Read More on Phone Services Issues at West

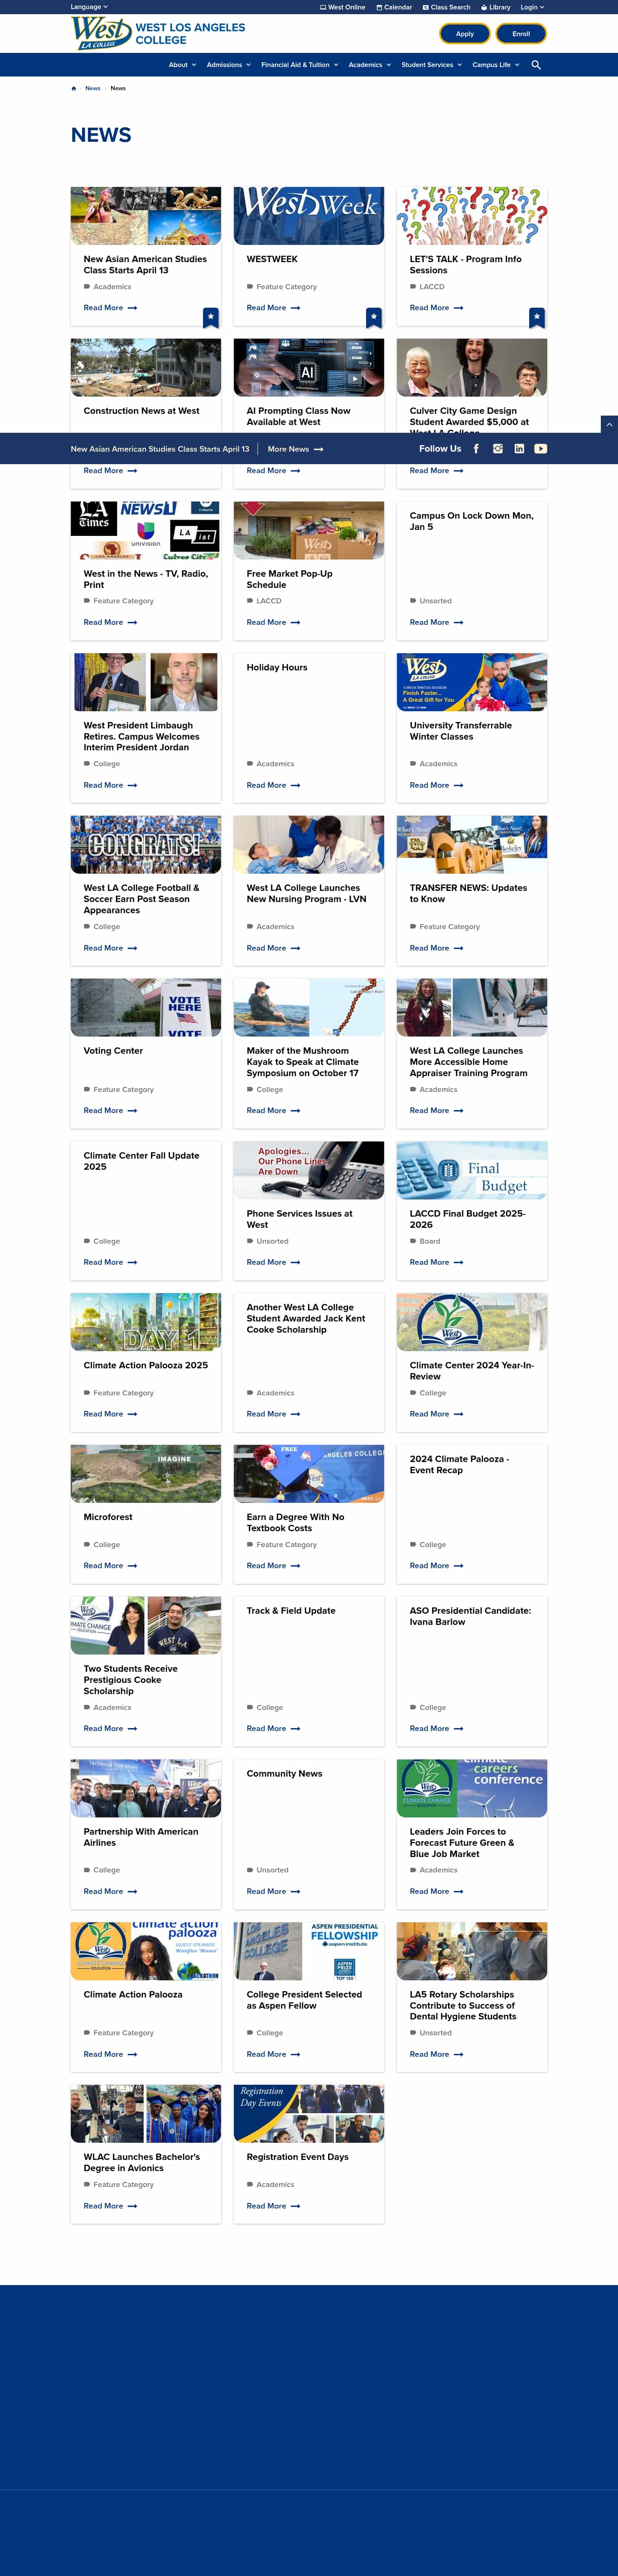273,1262
